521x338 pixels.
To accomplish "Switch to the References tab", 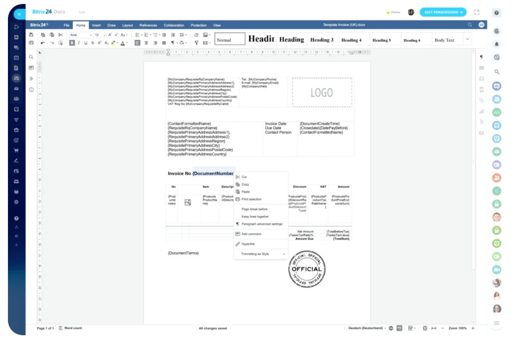I will click(148, 25).
